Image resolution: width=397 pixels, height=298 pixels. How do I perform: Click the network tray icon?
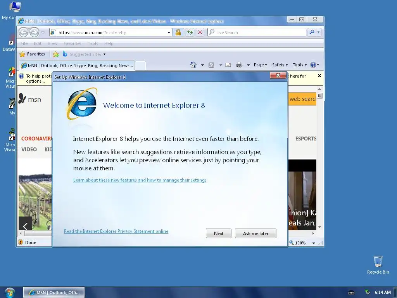click(367, 292)
